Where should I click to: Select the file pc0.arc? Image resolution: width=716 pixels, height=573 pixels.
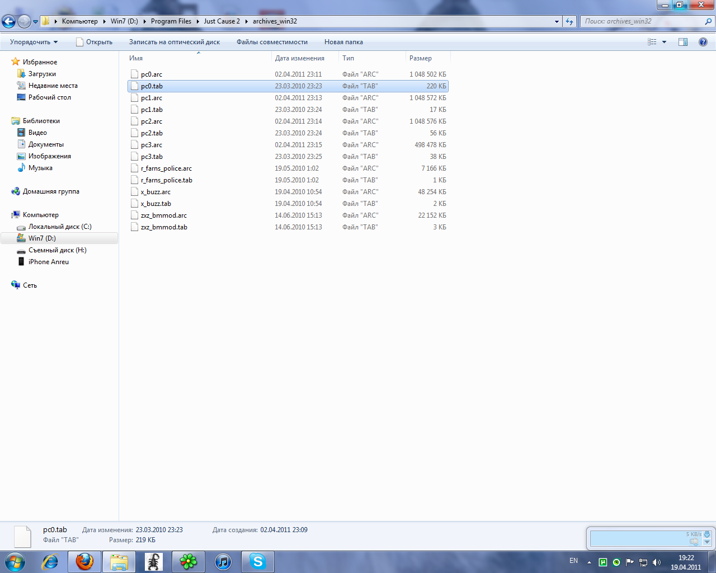point(288,74)
